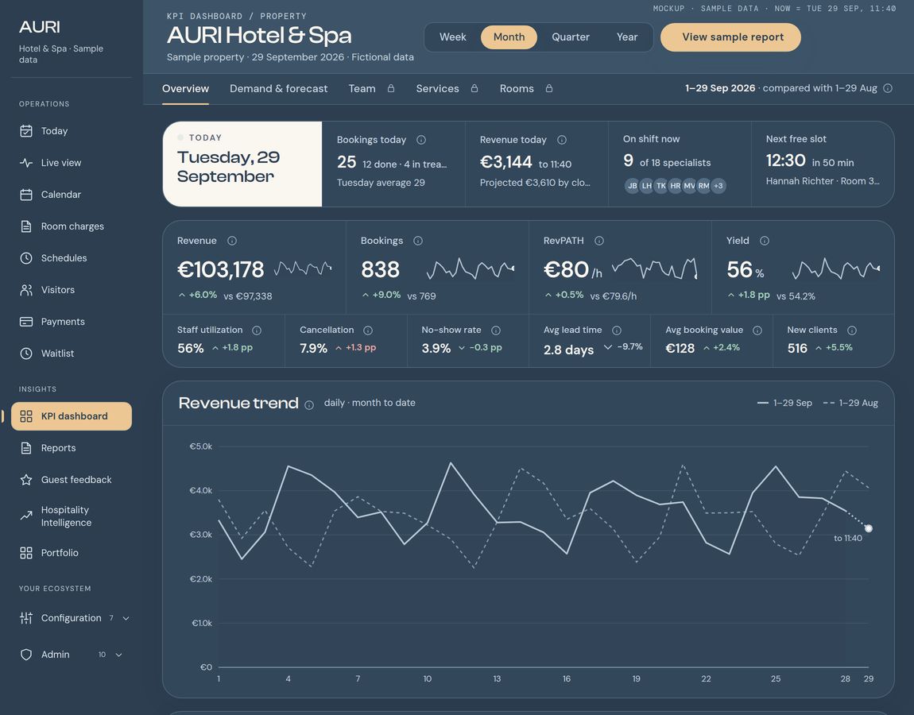
Task: Click the 1–29 Sep 2026 date range
Action: click(721, 88)
